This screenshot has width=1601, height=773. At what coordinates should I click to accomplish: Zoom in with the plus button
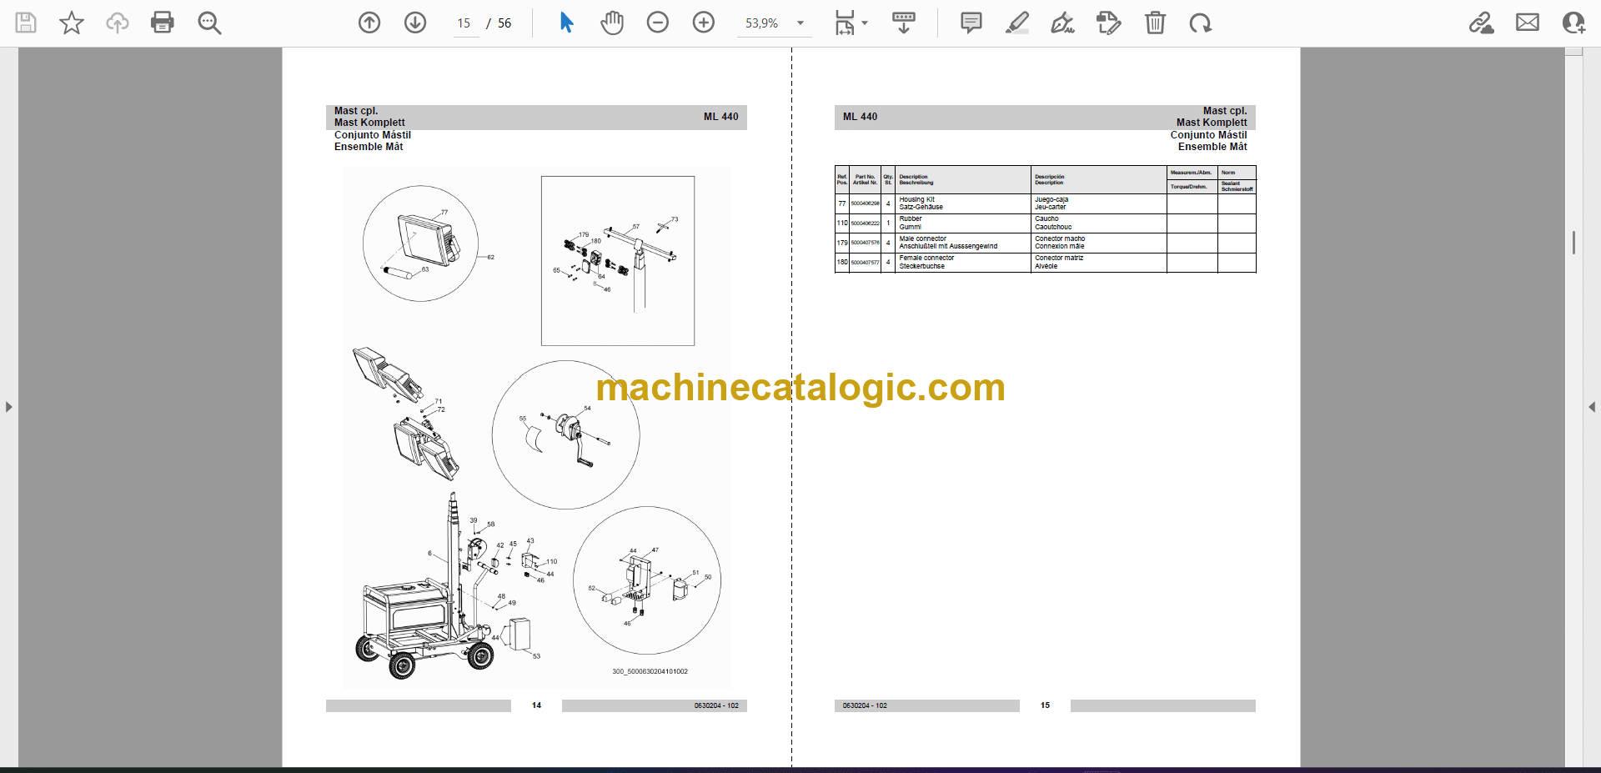704,23
